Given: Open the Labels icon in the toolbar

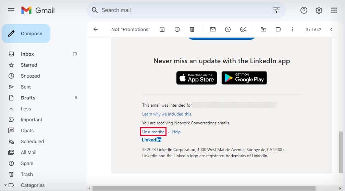Looking at the screenshot, I should (x=278, y=29).
